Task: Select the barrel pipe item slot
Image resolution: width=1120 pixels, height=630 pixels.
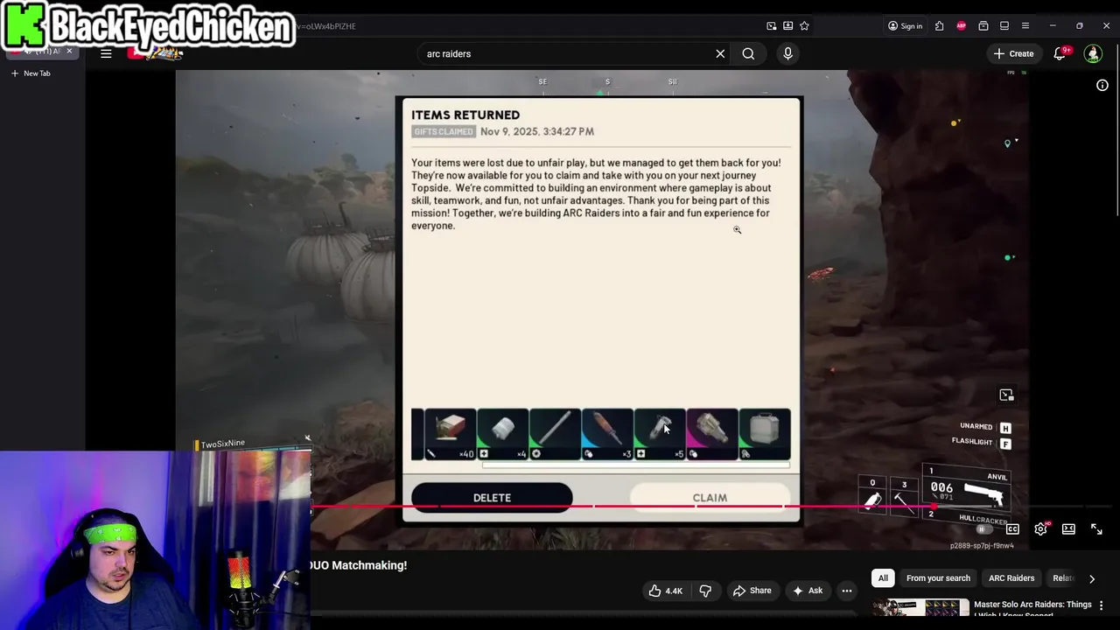Action: tap(555, 434)
